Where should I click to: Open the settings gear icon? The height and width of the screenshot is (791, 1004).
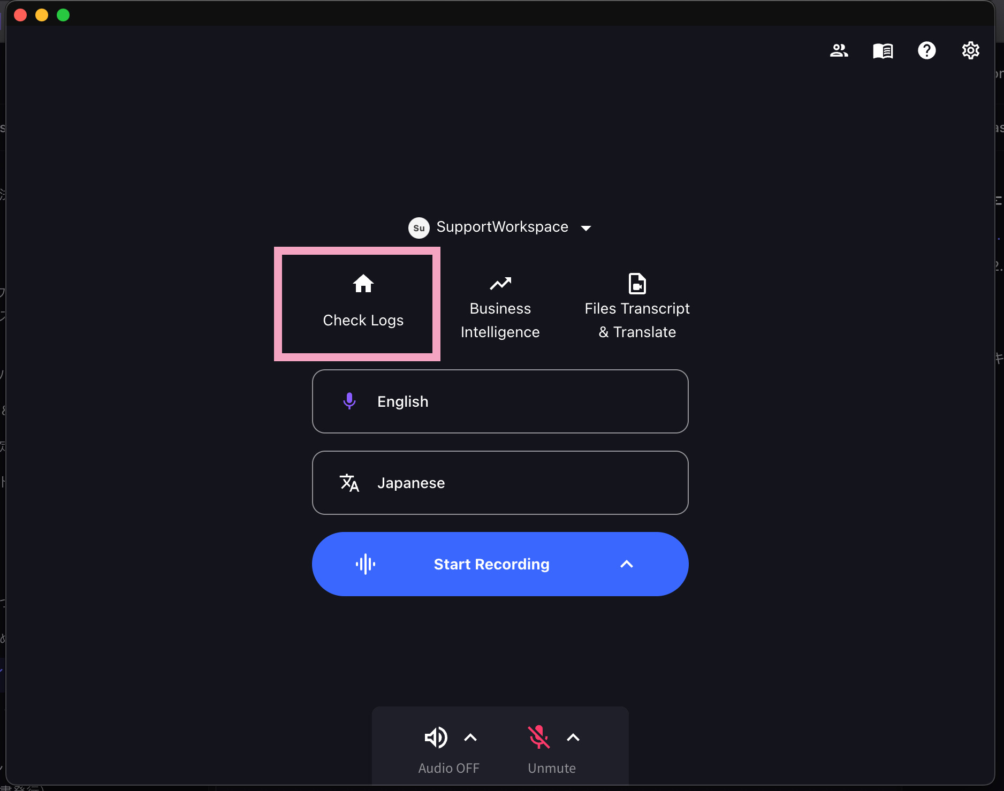tap(970, 51)
